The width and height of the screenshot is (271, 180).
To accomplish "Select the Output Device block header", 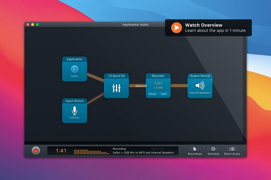I will point(200,76).
